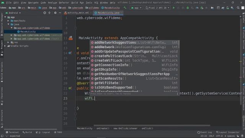
Task: Click the Search Everywhere magnifier icon
Action: [x=238, y=8]
